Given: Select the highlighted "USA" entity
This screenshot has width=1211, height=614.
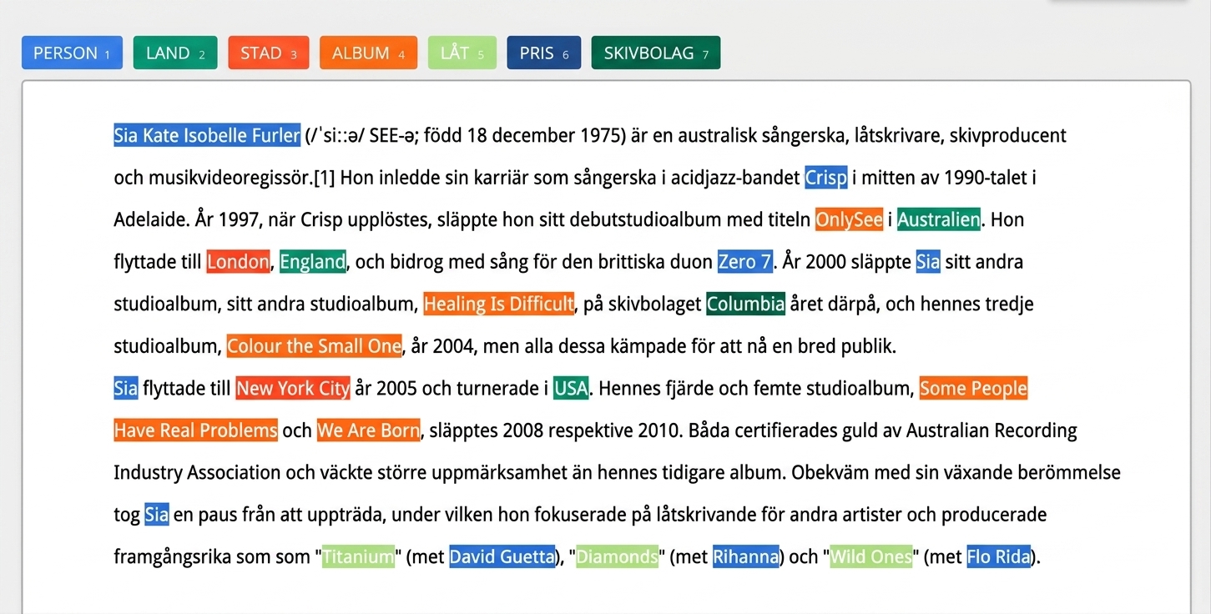Looking at the screenshot, I should [x=571, y=388].
